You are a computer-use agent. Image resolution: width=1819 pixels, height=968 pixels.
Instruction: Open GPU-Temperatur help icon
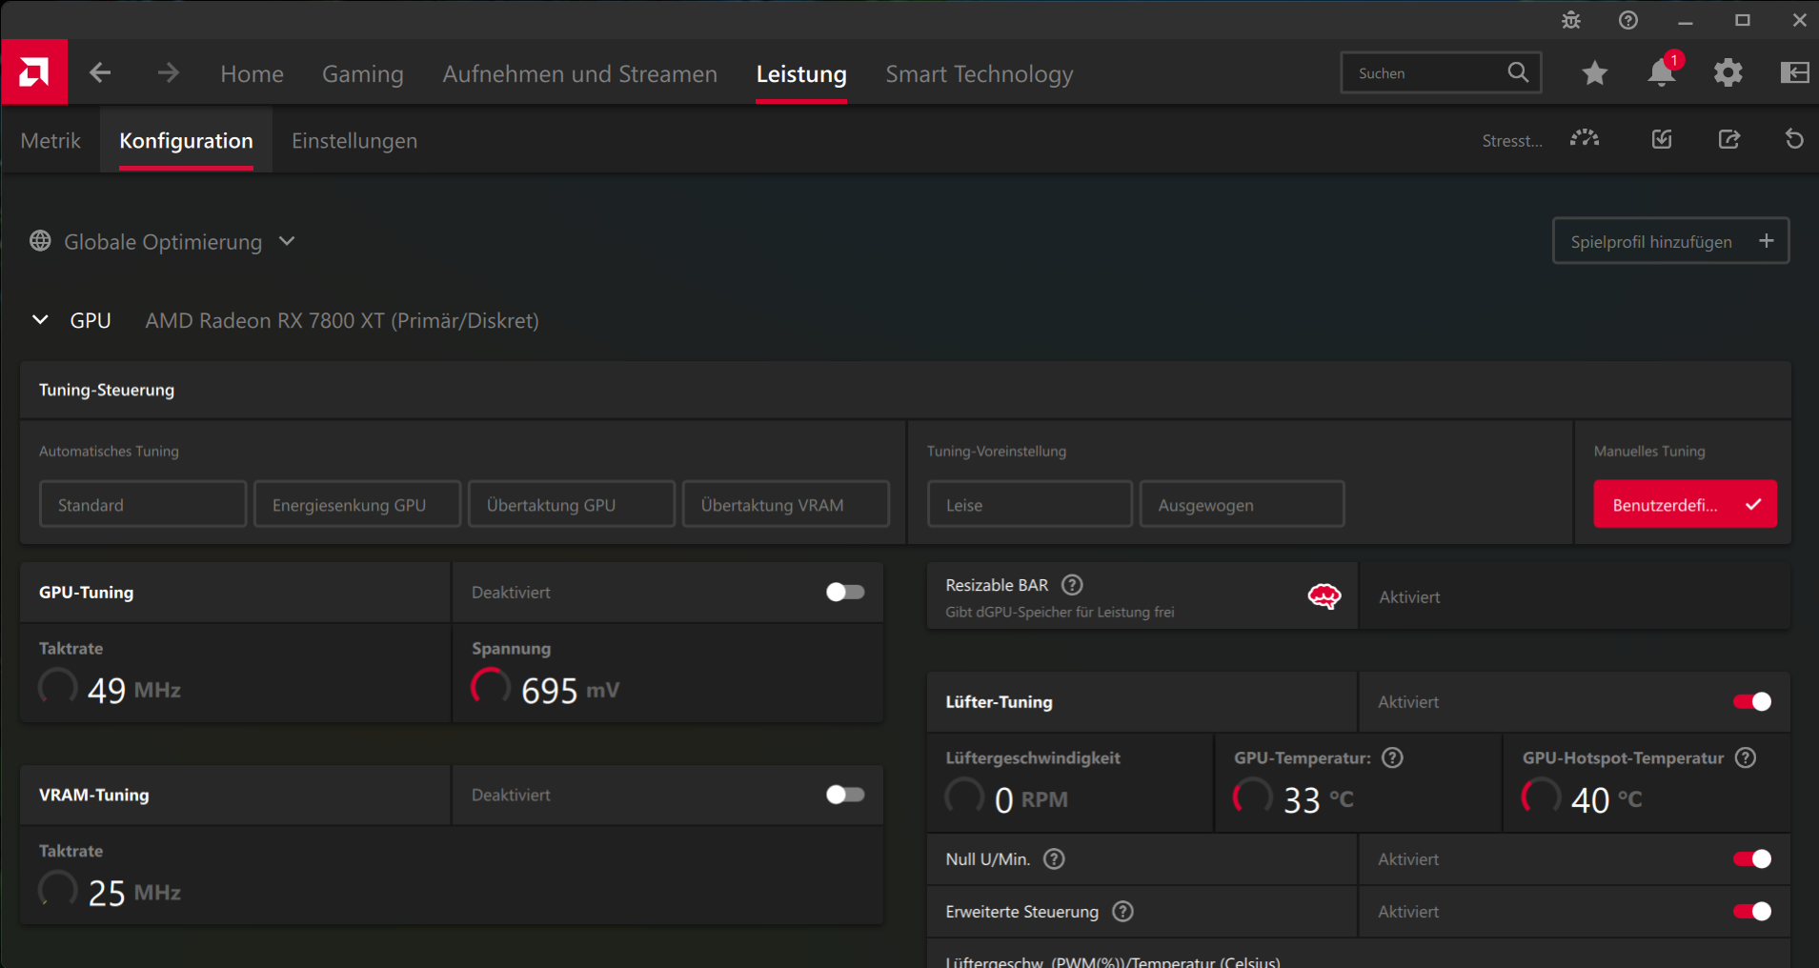(x=1392, y=757)
